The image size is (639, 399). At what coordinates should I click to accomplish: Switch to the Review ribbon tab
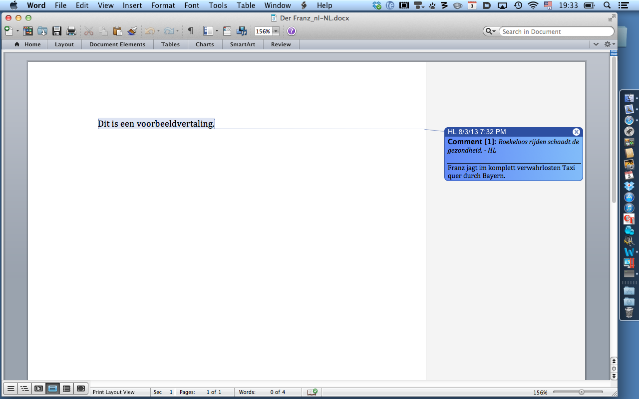click(281, 44)
